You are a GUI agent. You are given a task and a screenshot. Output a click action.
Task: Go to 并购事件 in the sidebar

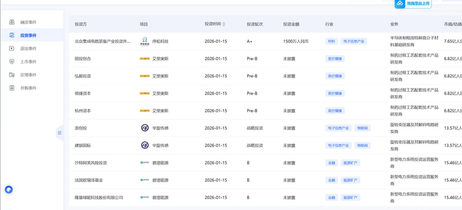[x=28, y=88]
